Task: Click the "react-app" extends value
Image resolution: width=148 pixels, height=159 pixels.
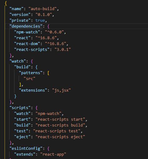Action: coord(53,154)
